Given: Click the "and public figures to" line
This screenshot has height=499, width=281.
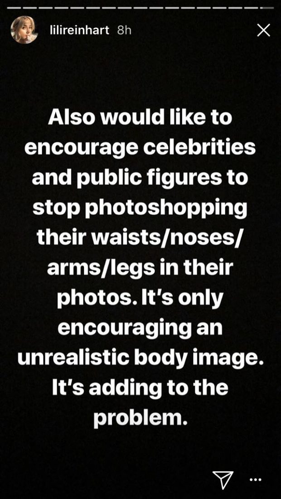Looking at the screenshot, I should (140, 178).
